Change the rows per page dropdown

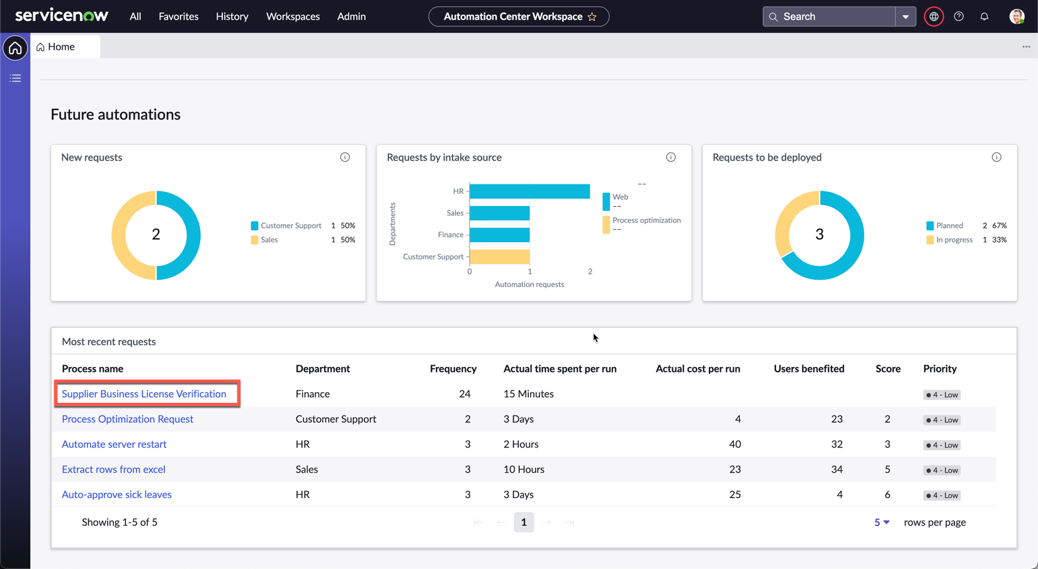point(881,522)
